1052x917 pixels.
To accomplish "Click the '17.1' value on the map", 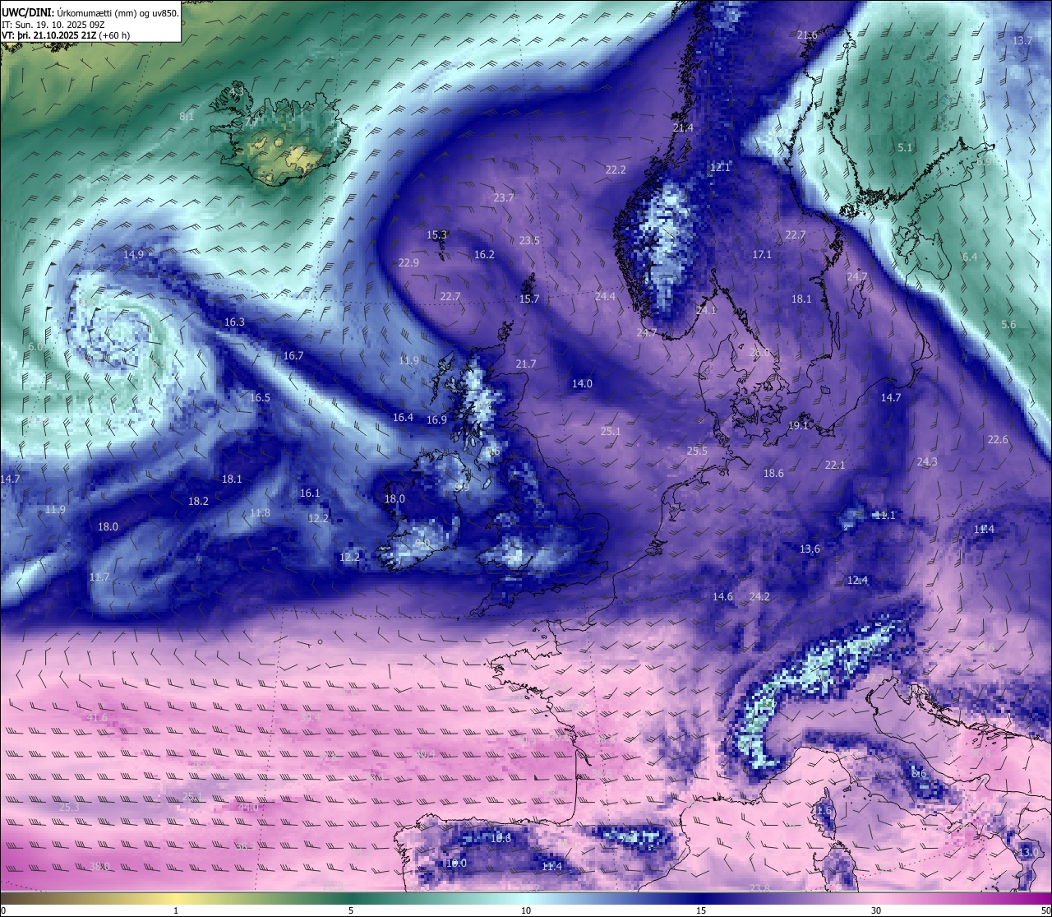I will [762, 255].
